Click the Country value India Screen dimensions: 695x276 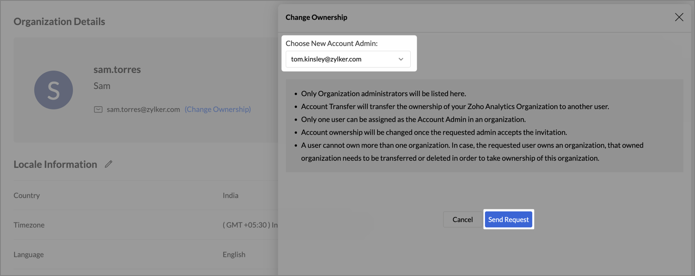[230, 196]
